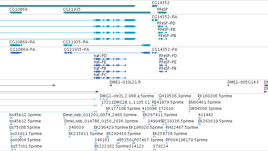Click the EK222162.5prime EST label

pyautogui.click(x=111, y=146)
